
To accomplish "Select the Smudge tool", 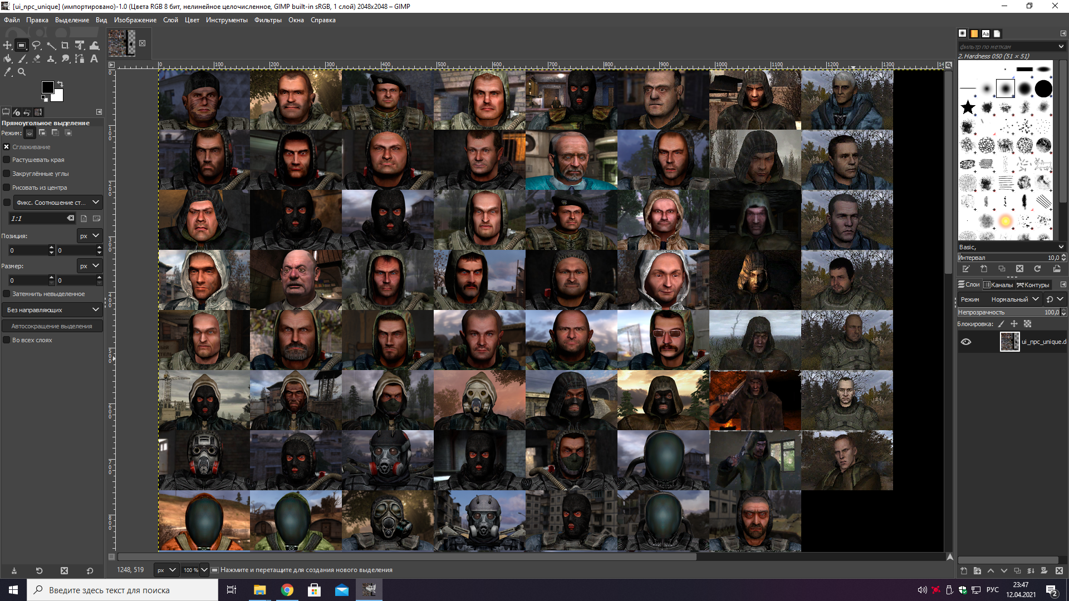I will [65, 58].
